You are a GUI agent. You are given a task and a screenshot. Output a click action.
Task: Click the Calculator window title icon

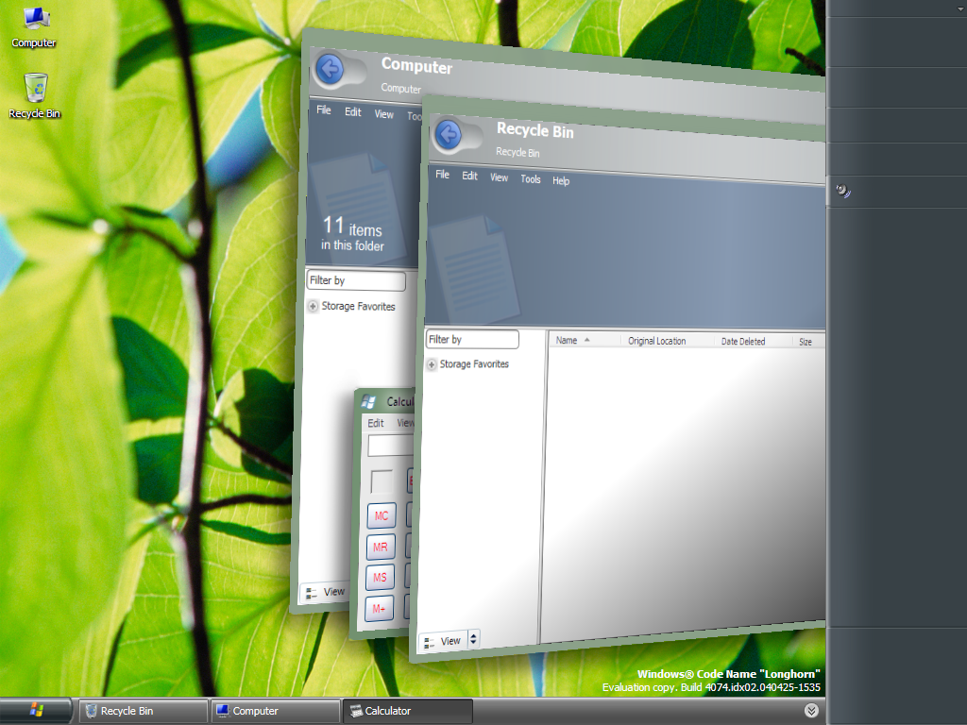(x=369, y=401)
